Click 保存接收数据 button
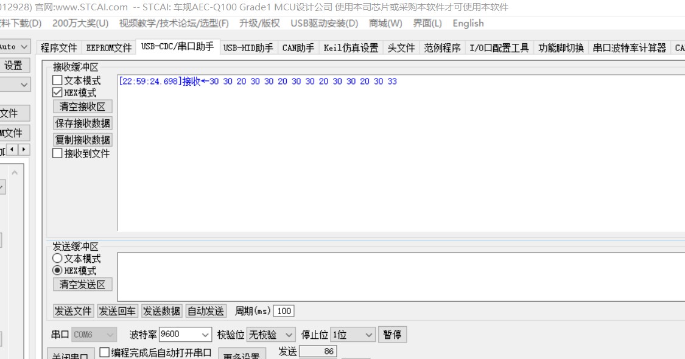Image resolution: width=685 pixels, height=359 pixels. (83, 123)
